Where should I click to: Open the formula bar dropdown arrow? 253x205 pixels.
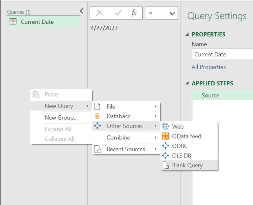click(172, 14)
